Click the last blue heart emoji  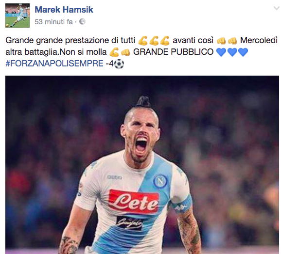pyautogui.click(x=243, y=52)
